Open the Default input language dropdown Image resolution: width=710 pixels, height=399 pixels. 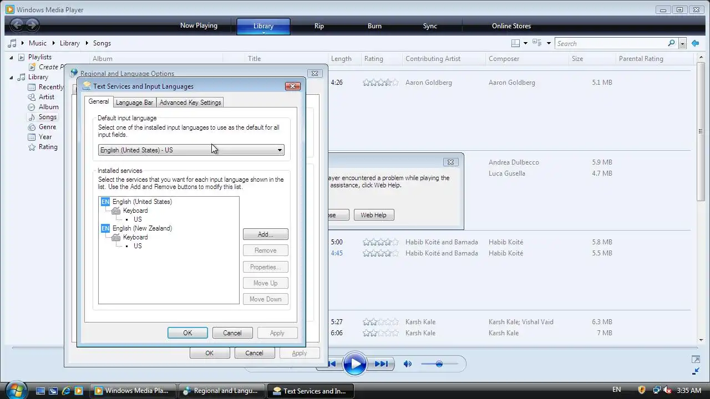pyautogui.click(x=191, y=150)
